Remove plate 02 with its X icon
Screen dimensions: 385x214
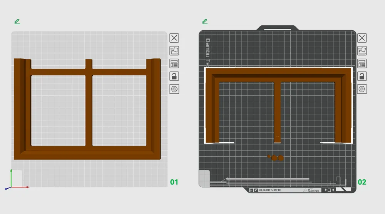point(362,38)
